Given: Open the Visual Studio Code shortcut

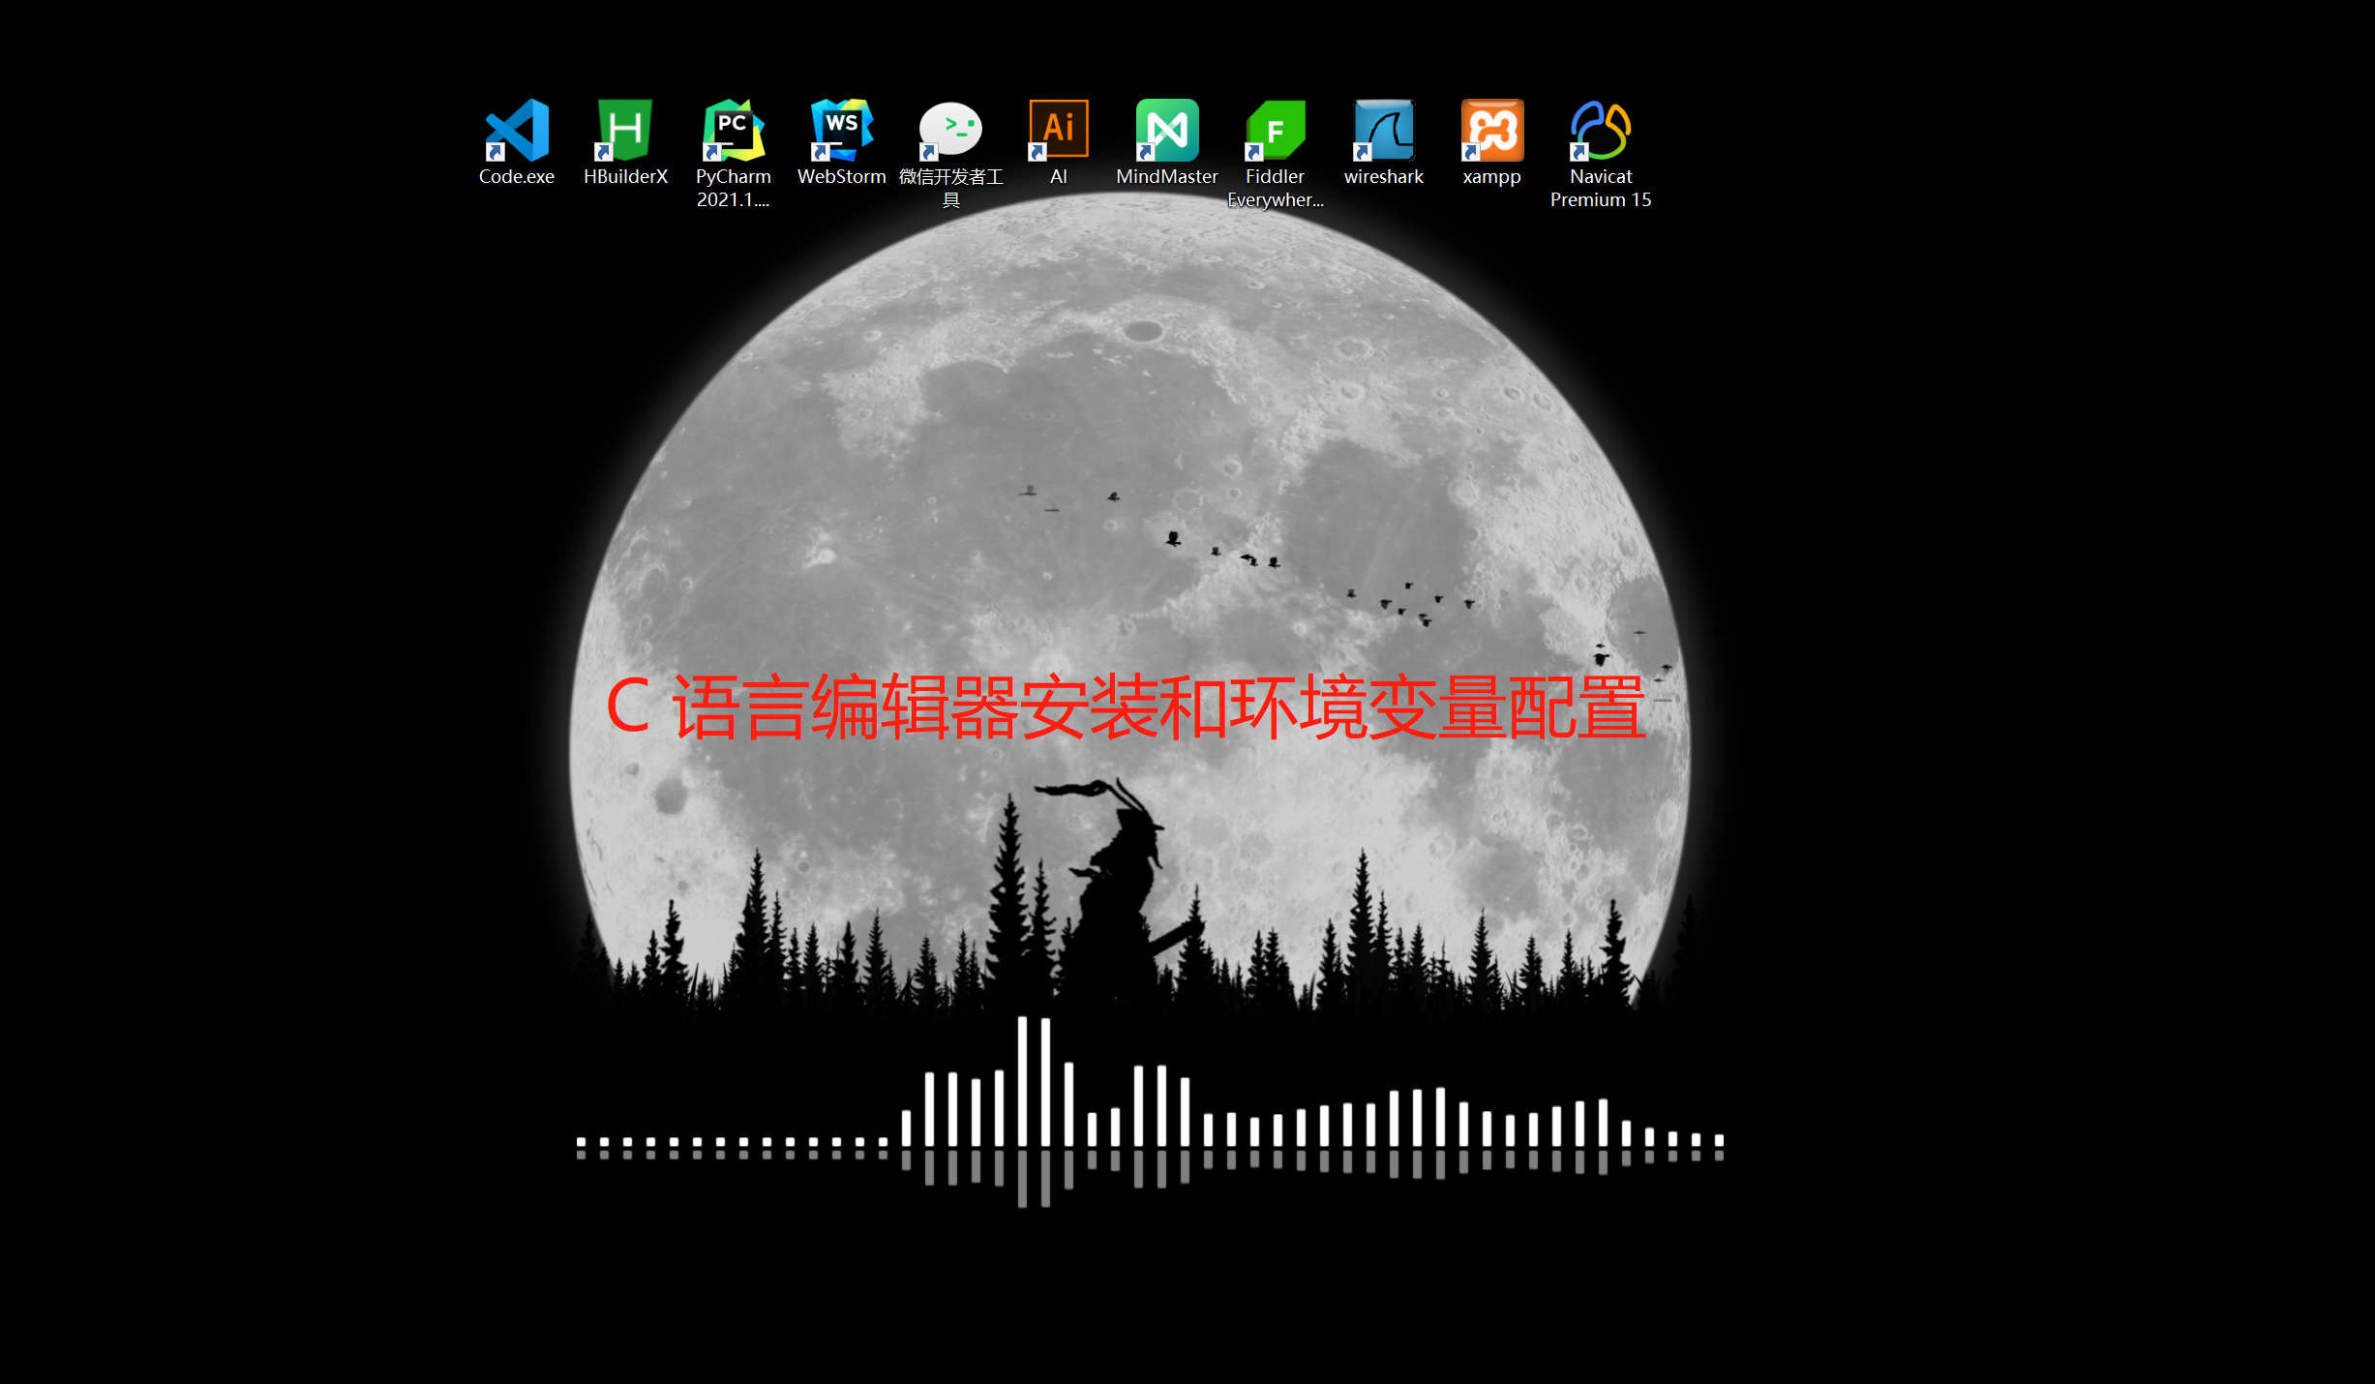Looking at the screenshot, I should click(x=517, y=131).
